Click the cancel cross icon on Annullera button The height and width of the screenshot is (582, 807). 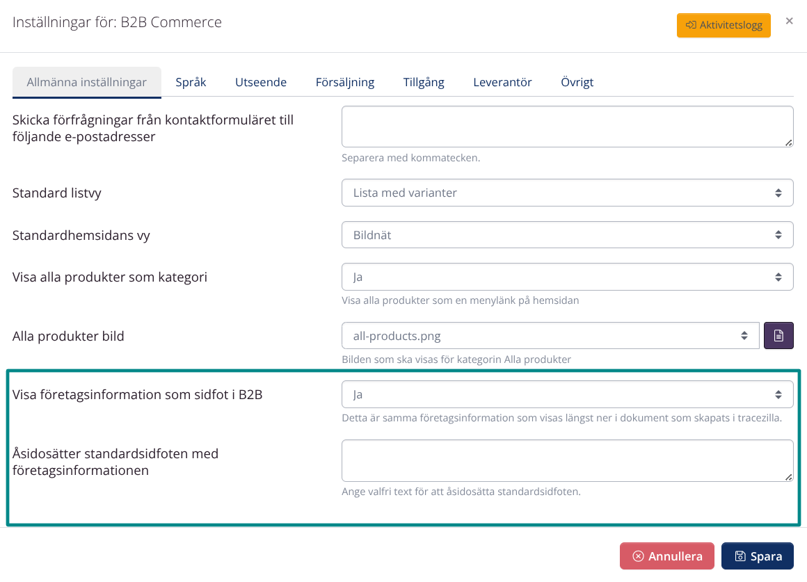[x=639, y=556]
